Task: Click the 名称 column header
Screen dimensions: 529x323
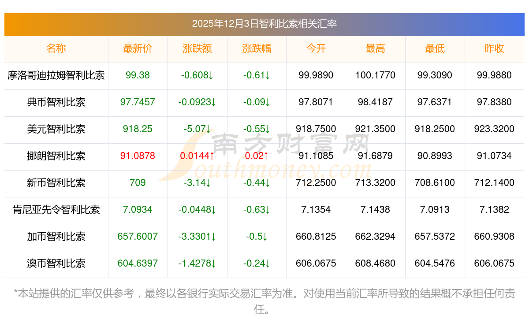Action: tap(56, 48)
